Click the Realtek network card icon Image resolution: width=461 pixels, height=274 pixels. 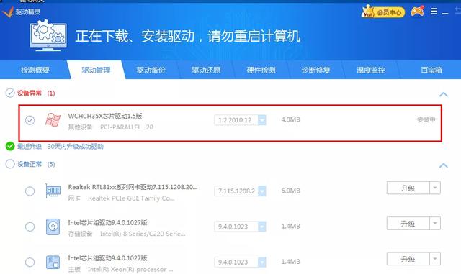(x=53, y=191)
